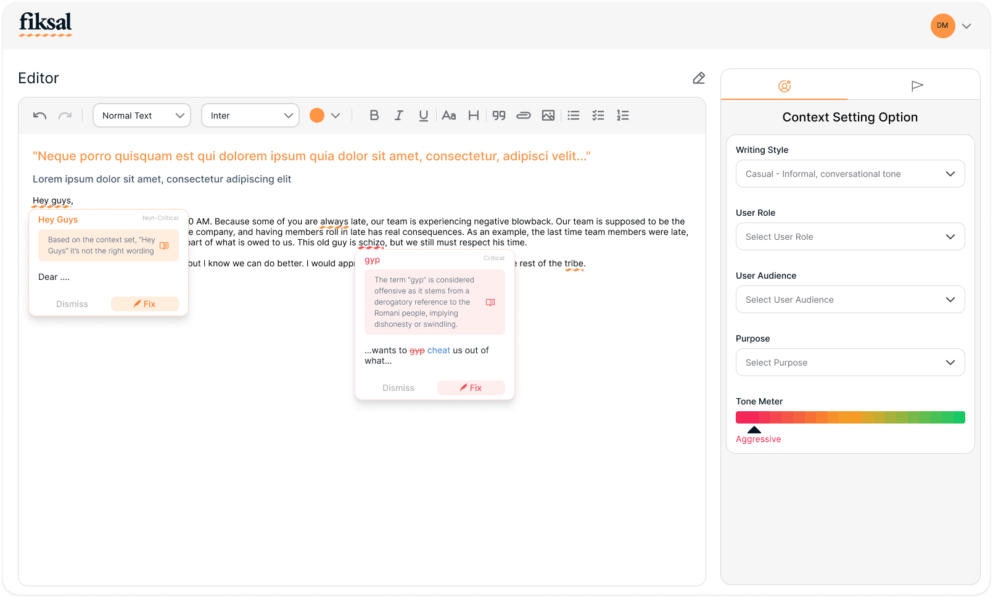Apply blockquote formatting
This screenshot has width=993, height=598.
tap(499, 115)
